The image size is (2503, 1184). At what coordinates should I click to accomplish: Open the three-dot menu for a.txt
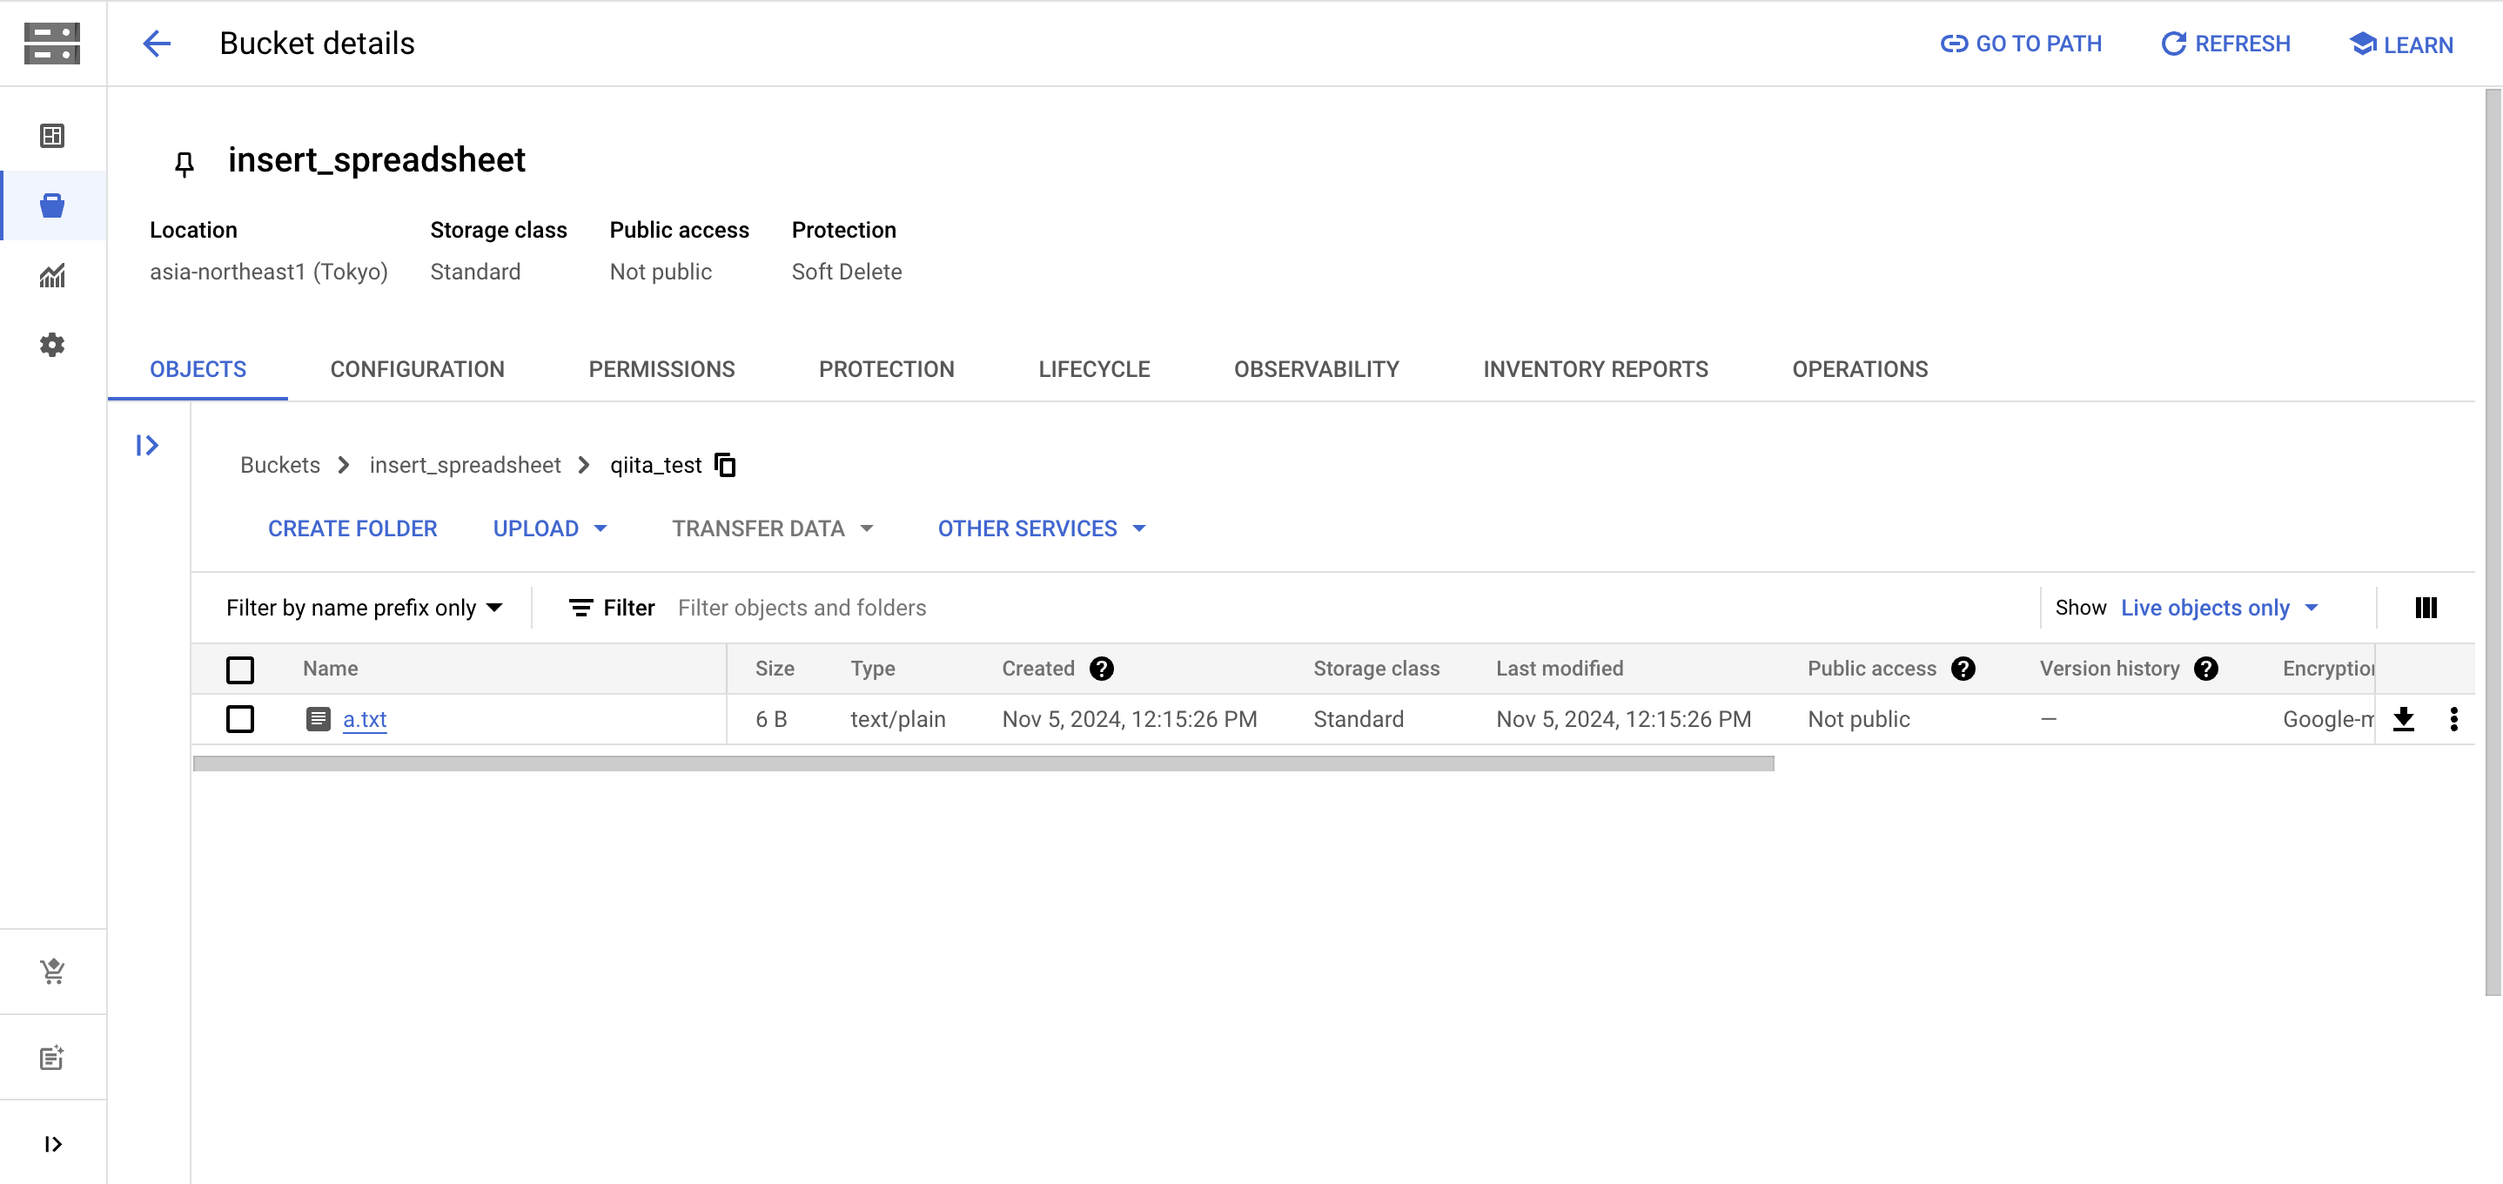pos(2453,718)
